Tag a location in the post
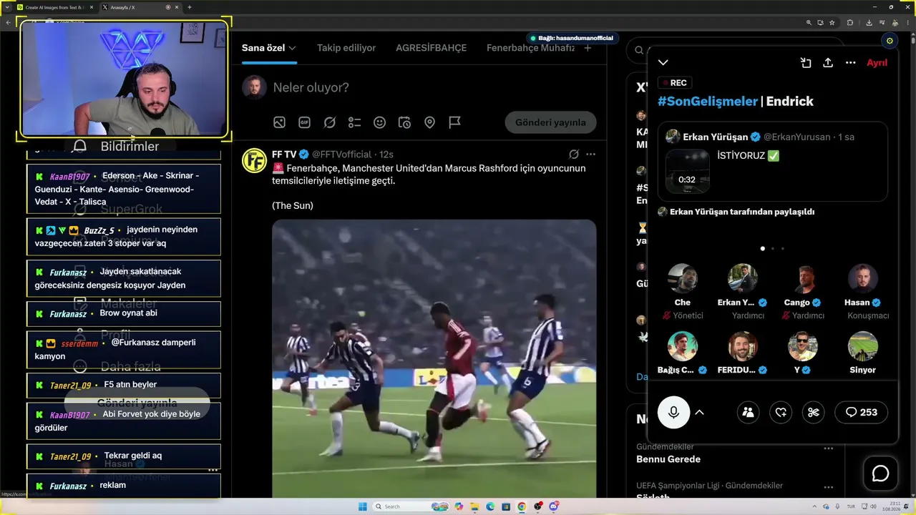This screenshot has width=916, height=515. coord(429,122)
